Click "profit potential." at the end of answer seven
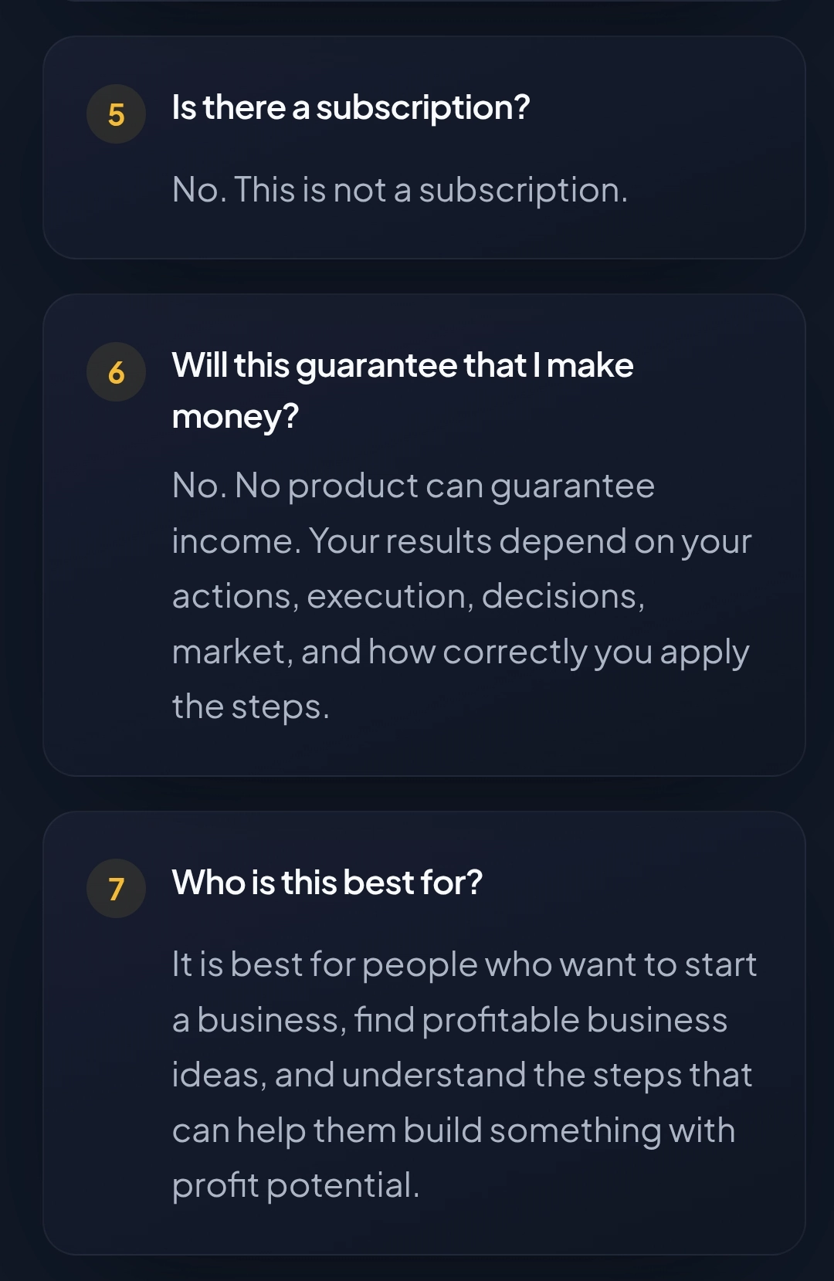Image resolution: width=834 pixels, height=1281 pixels. pyautogui.click(x=296, y=1185)
